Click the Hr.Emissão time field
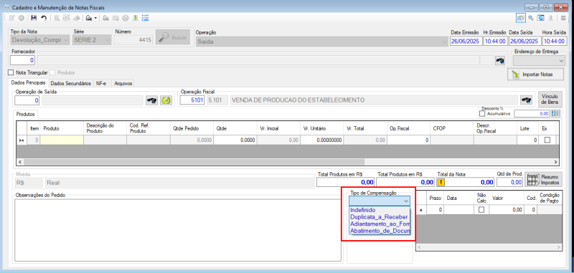The width and height of the screenshot is (574, 273). (x=495, y=41)
